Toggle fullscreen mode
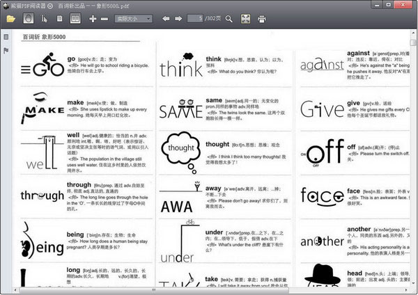The image size is (418, 295). pos(246,19)
